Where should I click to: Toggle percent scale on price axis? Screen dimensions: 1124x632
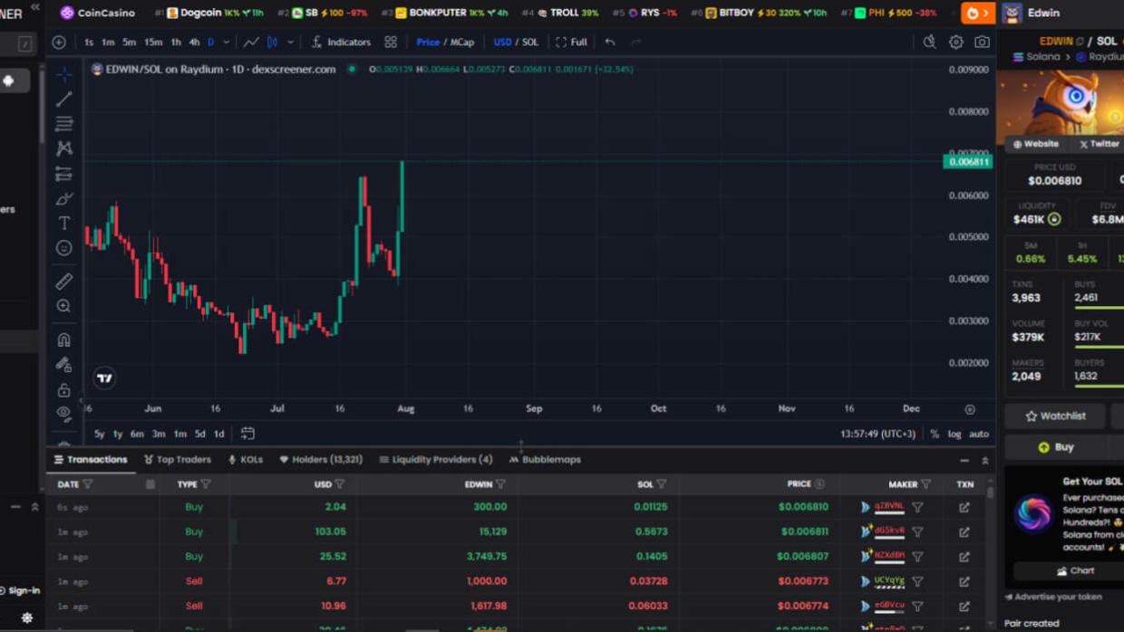(x=935, y=434)
